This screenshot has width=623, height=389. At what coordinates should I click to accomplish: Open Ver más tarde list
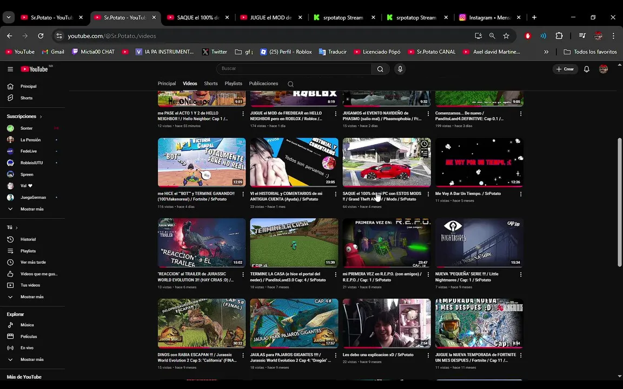32,262
